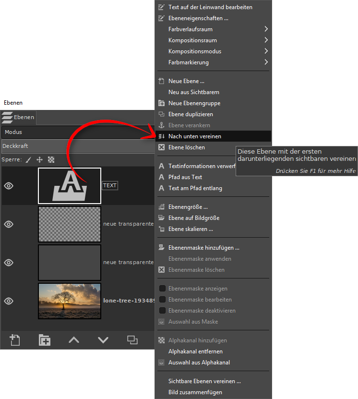Click Ebenenmaske hinzufügen entry
Viewport: 358px width, 399px height.
tap(214, 248)
